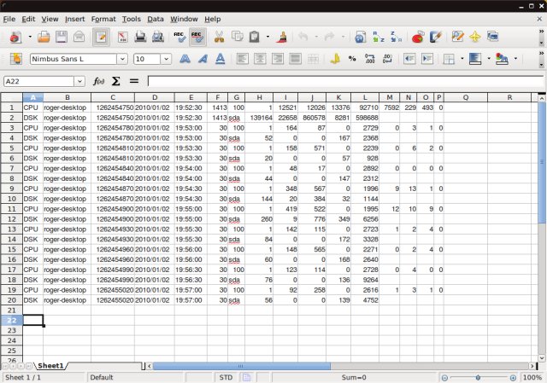
Task: Click the Hyperlink globe icon
Action: coord(360,37)
